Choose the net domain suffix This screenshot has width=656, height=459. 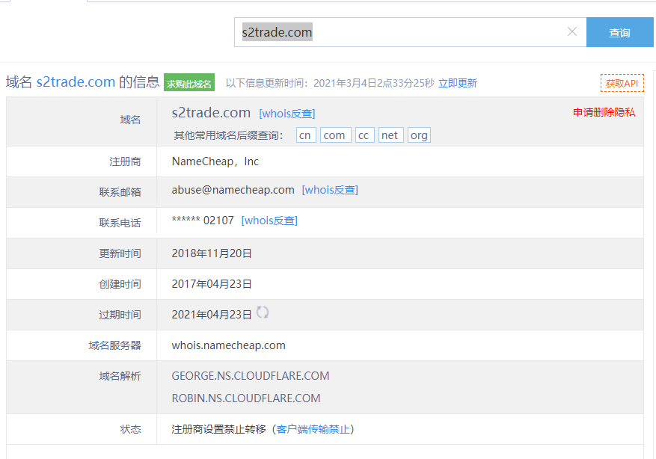coord(390,135)
